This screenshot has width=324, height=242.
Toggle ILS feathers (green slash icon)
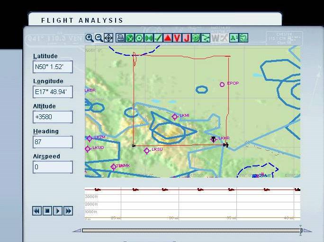pyautogui.click(x=158, y=38)
